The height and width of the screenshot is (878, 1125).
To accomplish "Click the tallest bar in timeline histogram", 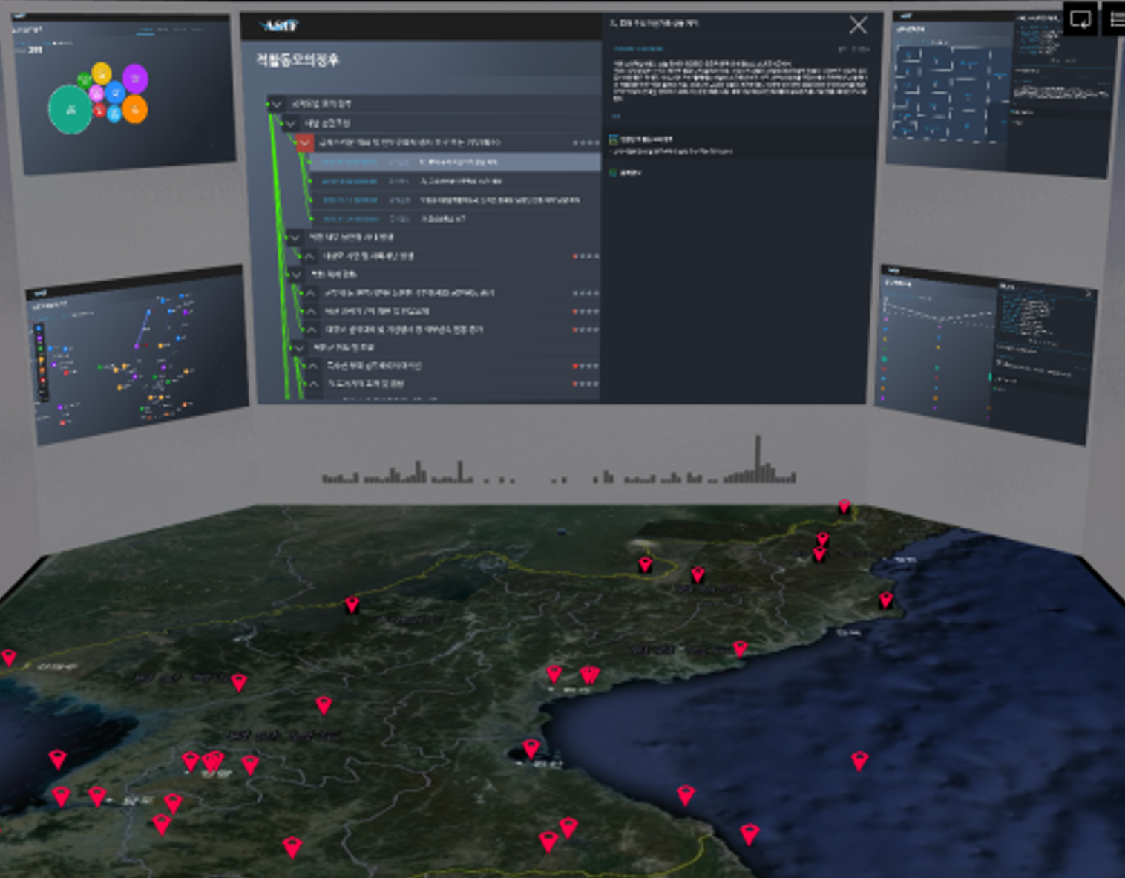I will [x=758, y=459].
